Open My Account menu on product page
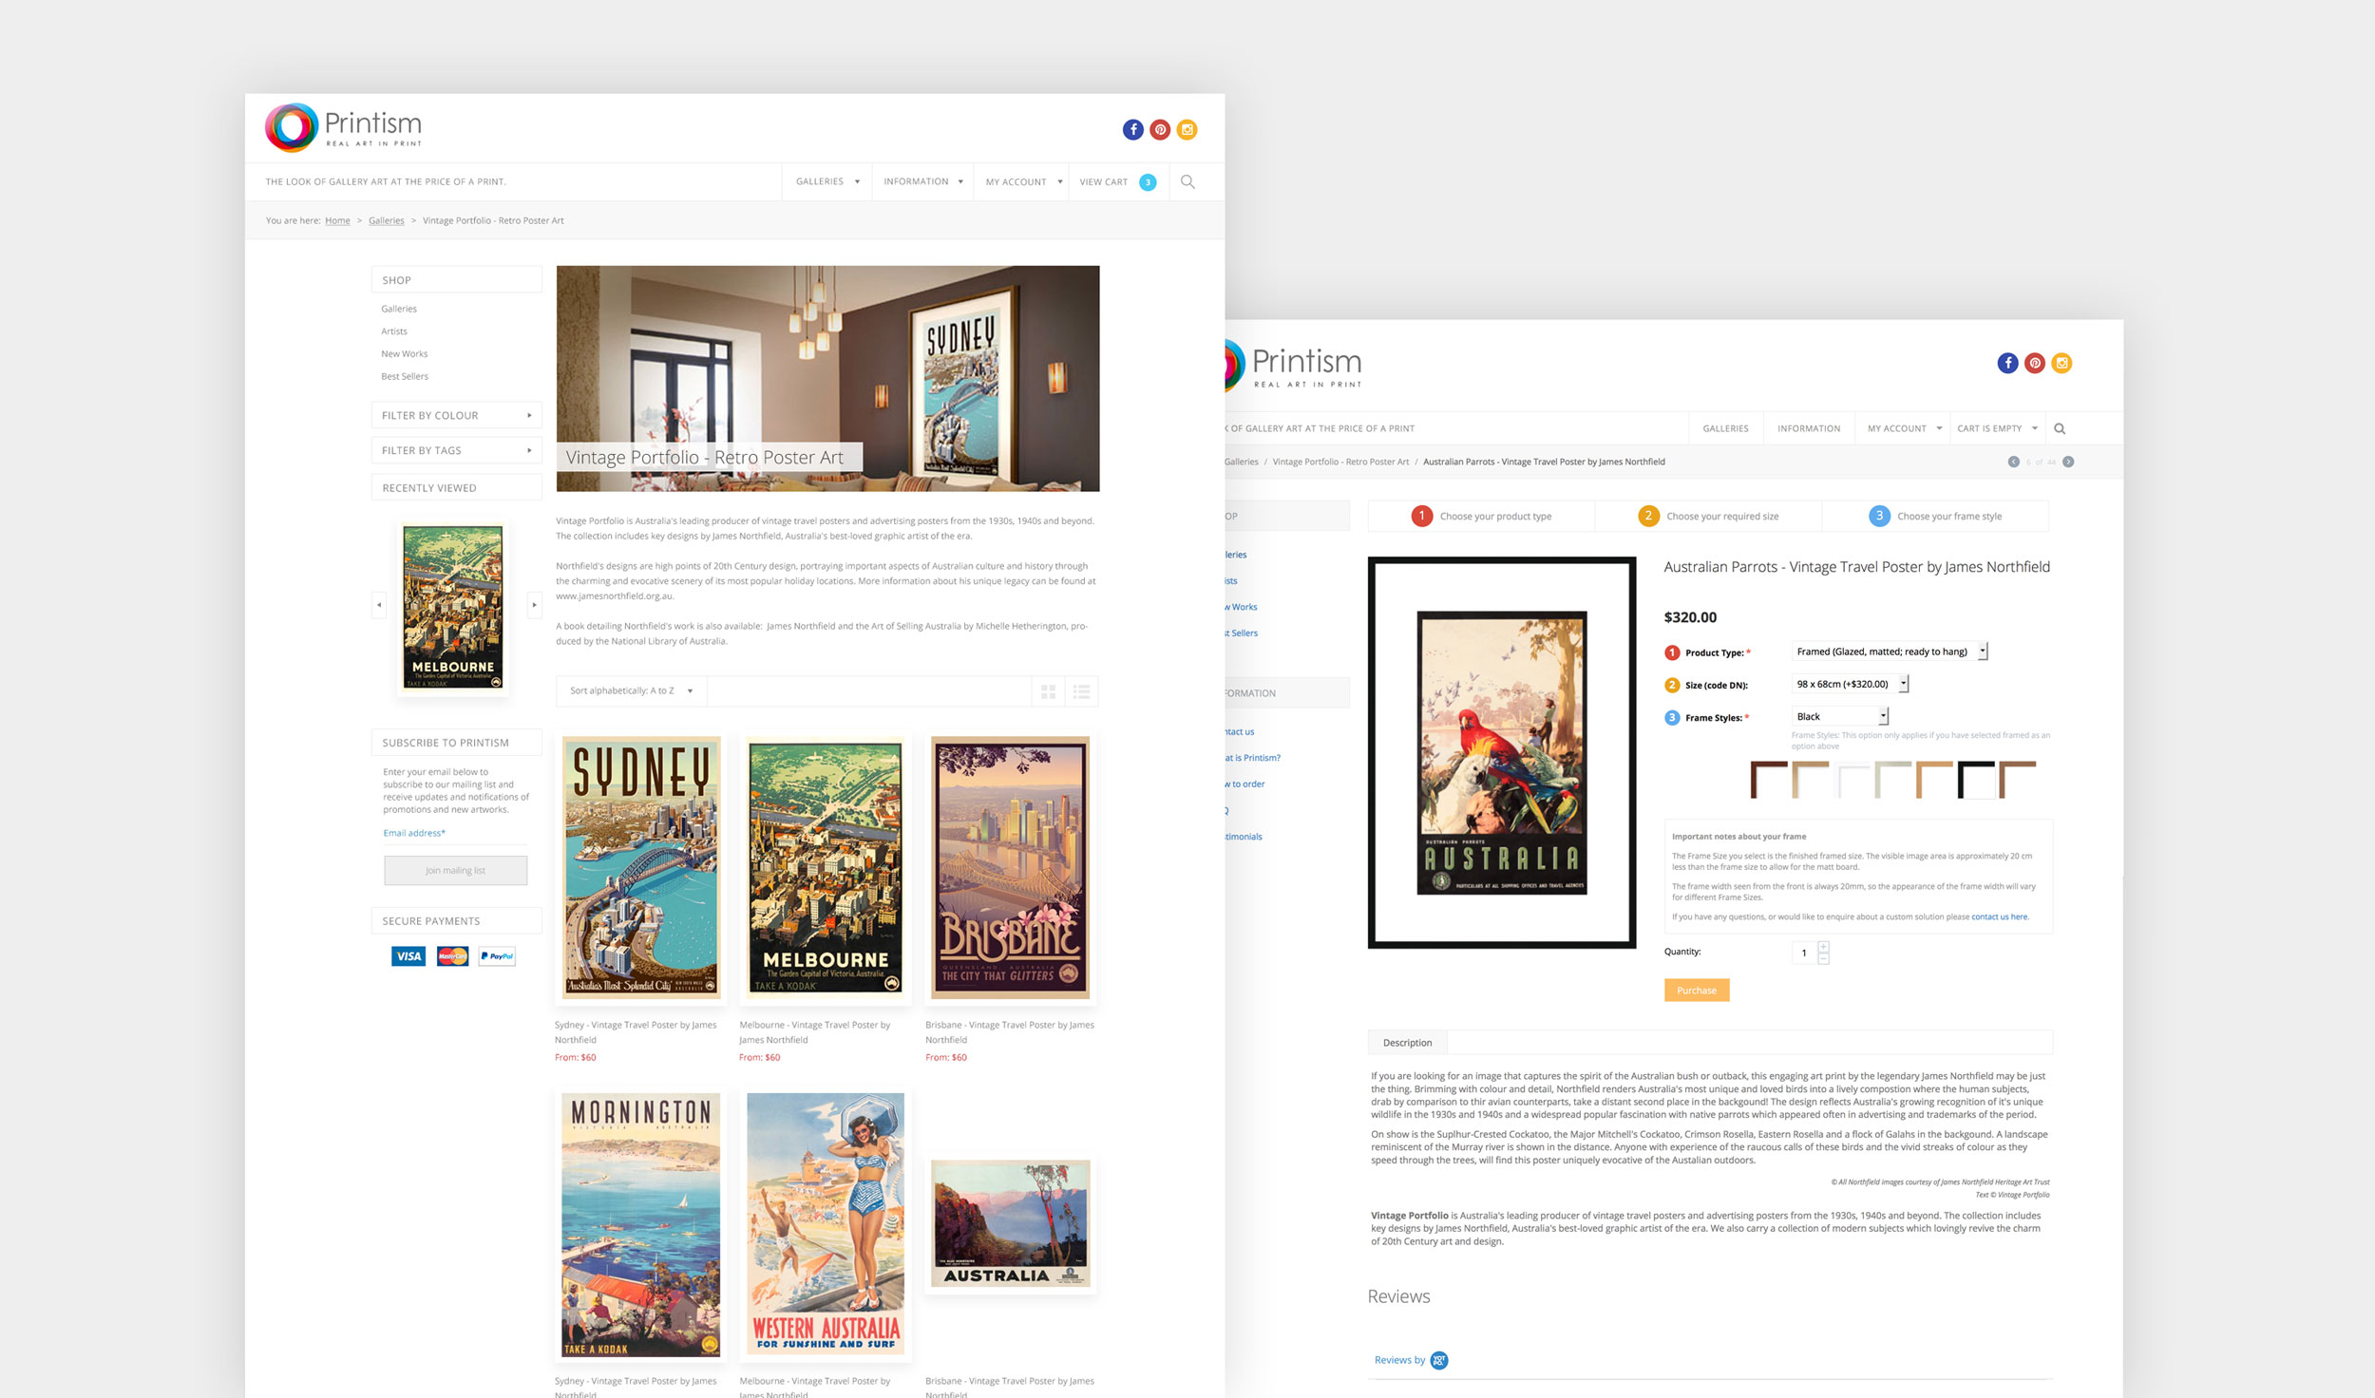2375x1398 pixels. (1904, 428)
